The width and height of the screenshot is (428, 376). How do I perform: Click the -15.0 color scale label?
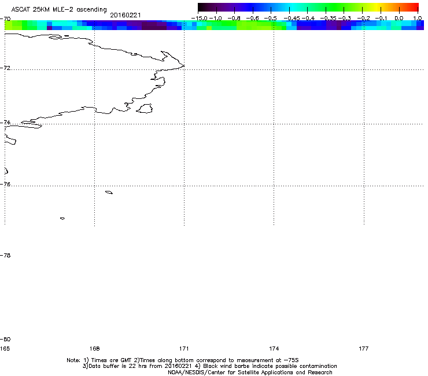200,19
